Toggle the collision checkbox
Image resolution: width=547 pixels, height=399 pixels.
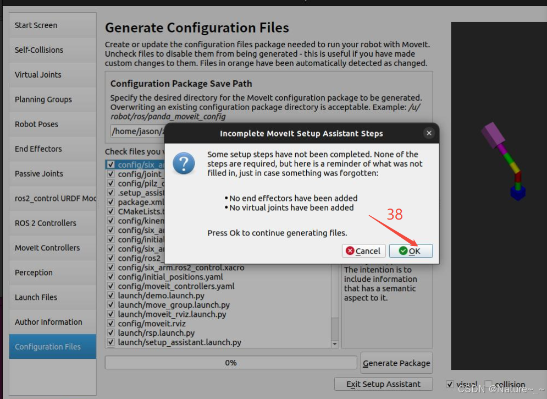(x=488, y=384)
